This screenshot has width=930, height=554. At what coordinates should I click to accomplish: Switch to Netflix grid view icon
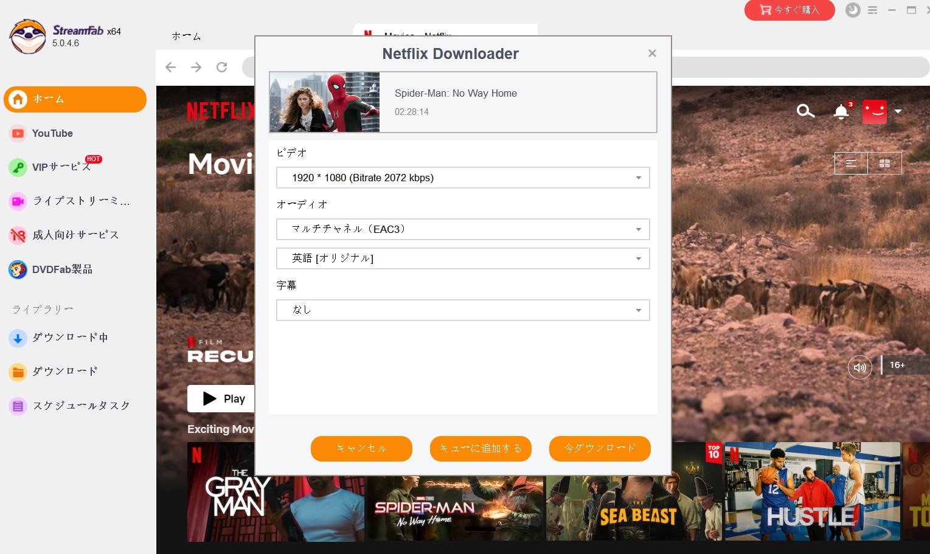[x=885, y=163]
